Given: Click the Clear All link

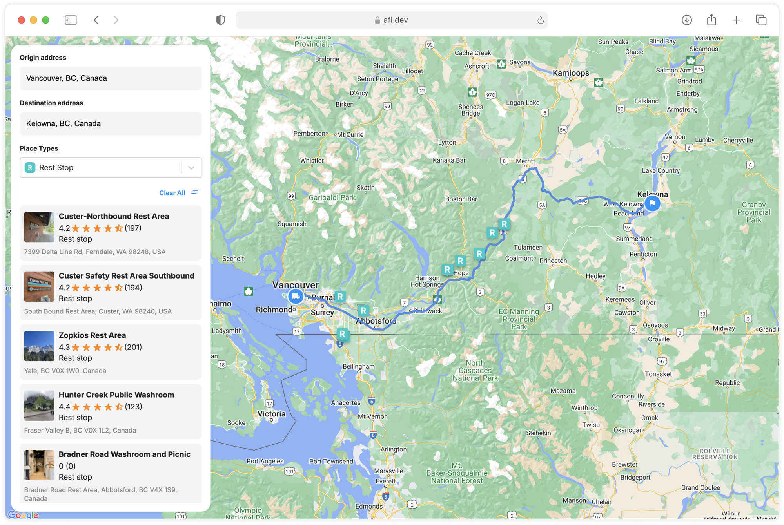Looking at the screenshot, I should (172, 192).
